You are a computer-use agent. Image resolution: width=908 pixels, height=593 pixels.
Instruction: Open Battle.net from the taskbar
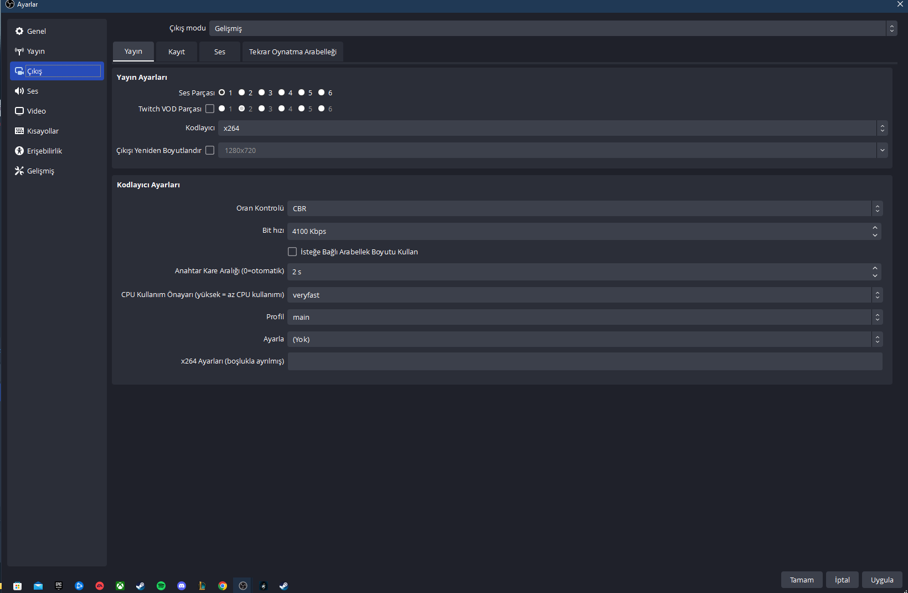[x=79, y=586]
